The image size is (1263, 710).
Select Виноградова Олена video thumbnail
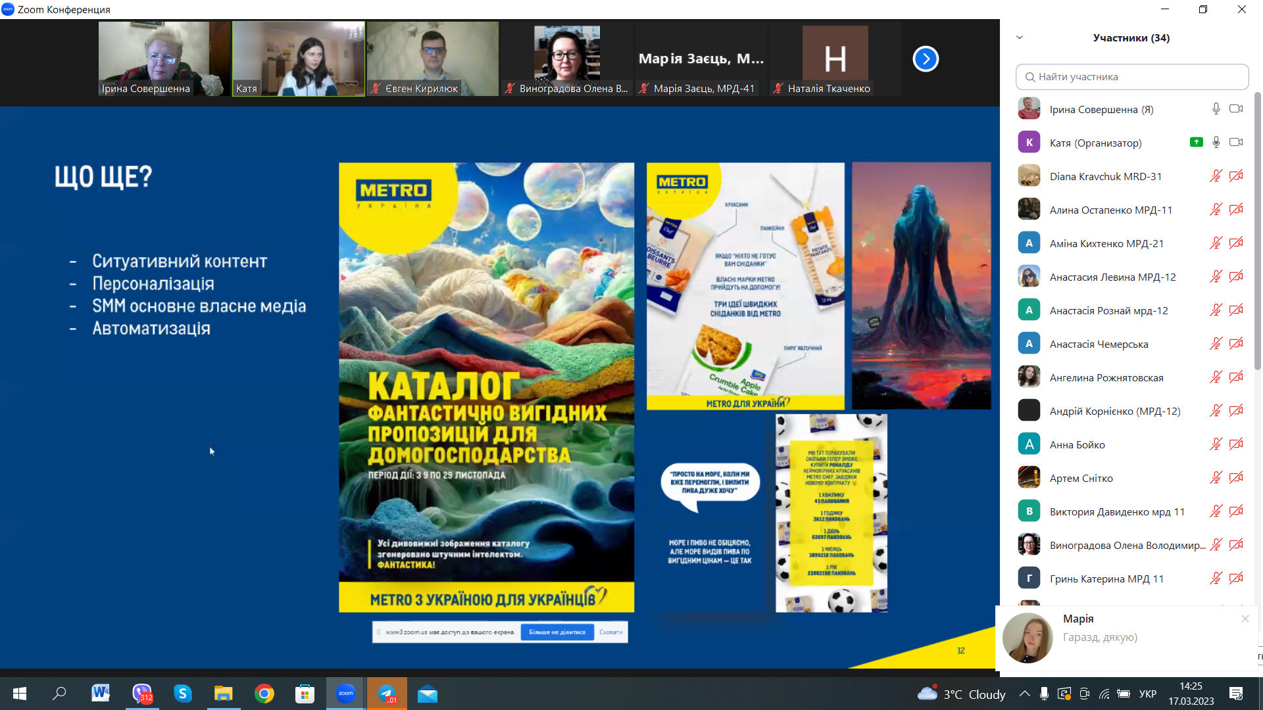567,59
